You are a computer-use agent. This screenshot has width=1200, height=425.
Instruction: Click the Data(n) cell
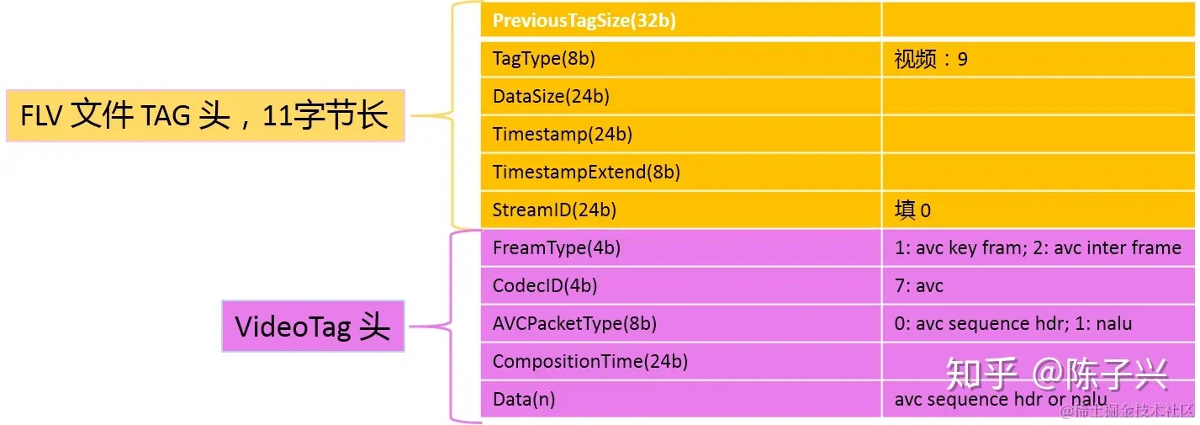pyautogui.click(x=680, y=400)
